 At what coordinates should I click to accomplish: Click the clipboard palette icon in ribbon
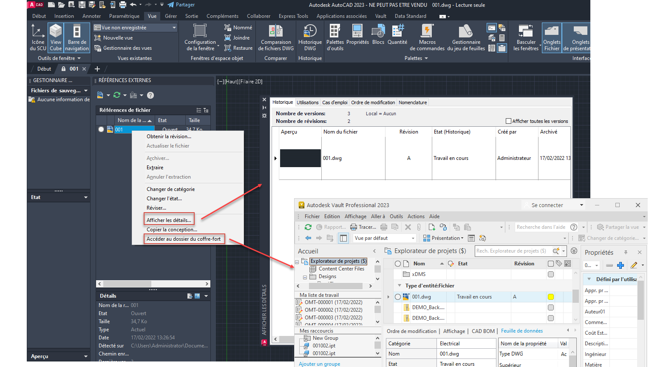[502, 48]
